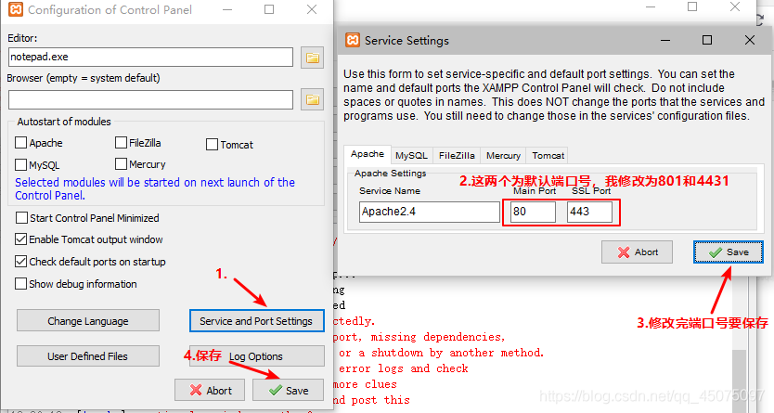Open Service and Port Settings

(256, 321)
